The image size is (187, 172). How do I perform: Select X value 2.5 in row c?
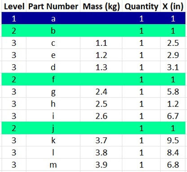click(x=173, y=43)
